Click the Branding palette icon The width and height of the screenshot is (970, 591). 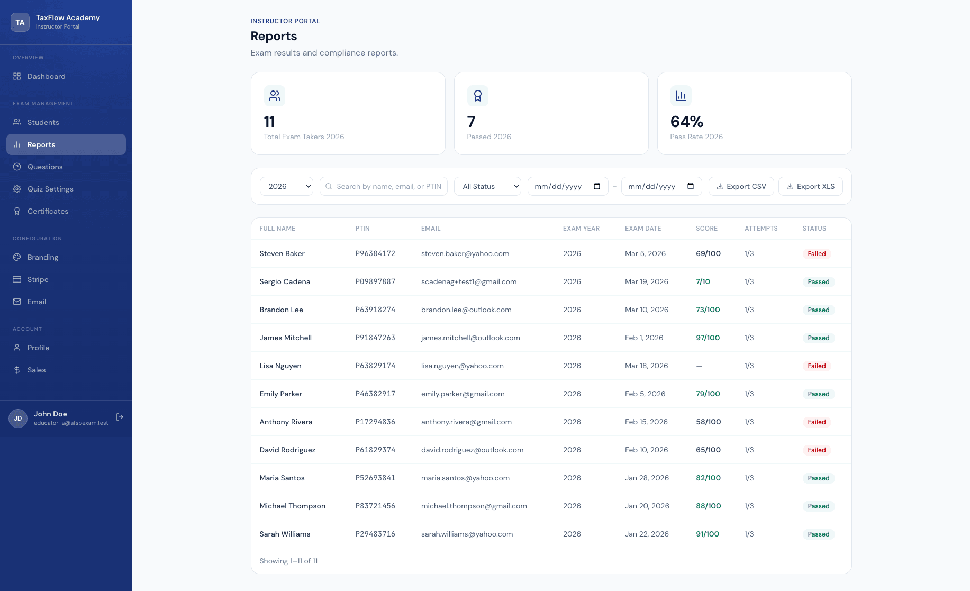(x=16, y=257)
